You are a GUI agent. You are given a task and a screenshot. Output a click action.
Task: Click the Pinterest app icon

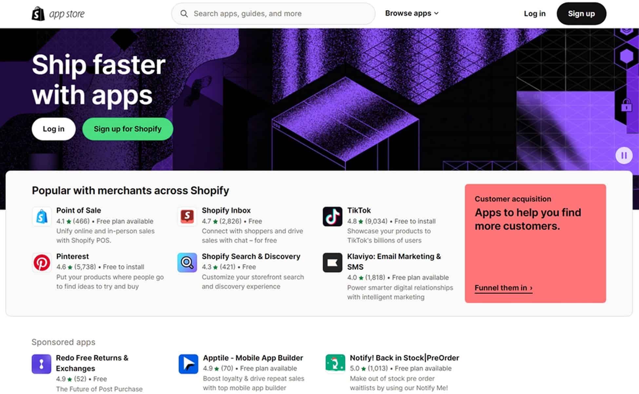(41, 262)
